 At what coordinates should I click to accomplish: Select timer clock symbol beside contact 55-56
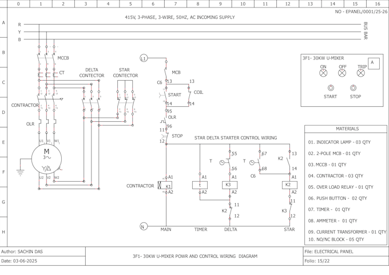[x=222, y=163]
